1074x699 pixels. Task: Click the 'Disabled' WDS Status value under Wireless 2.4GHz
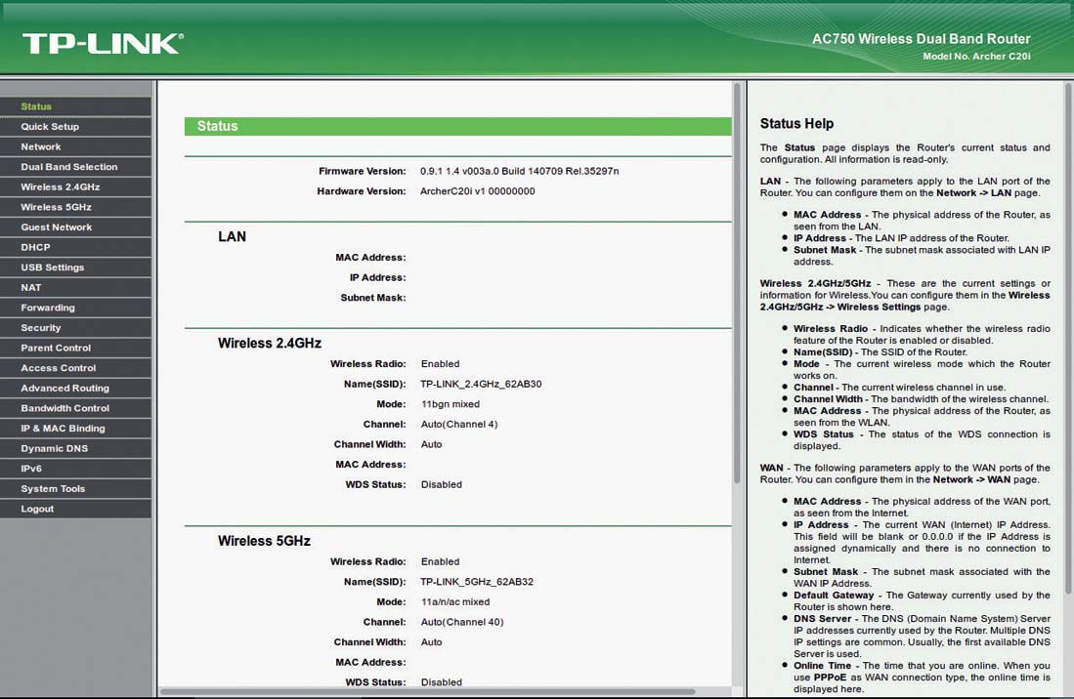pyautogui.click(x=442, y=484)
